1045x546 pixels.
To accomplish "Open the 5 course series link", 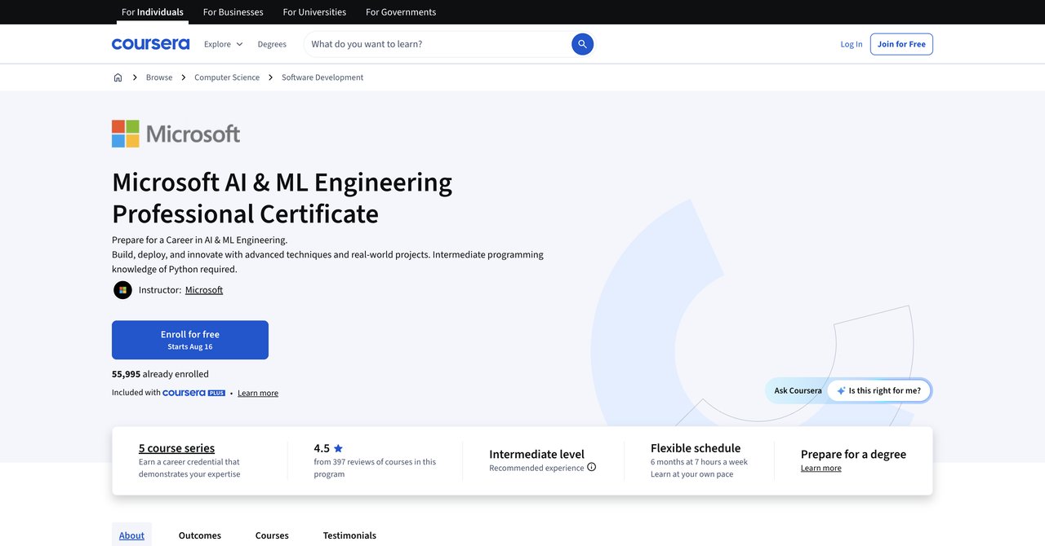I will pos(176,448).
